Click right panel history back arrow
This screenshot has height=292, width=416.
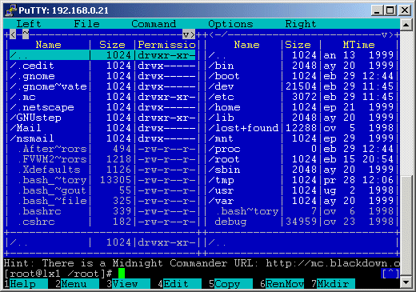(x=211, y=34)
